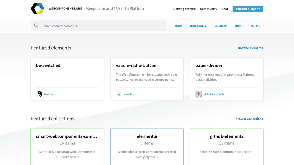This screenshot has height=165, width=294.
Task: Visit zkliebersbach author profile link
Action: pyautogui.click(x=213, y=94)
